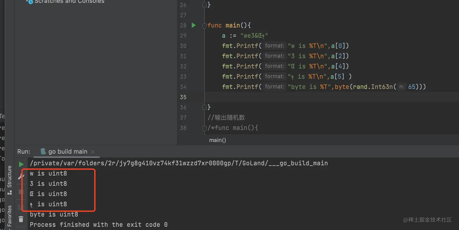Open the Structure tool window tab
This screenshot has width=459, height=230.
pyautogui.click(x=9, y=180)
